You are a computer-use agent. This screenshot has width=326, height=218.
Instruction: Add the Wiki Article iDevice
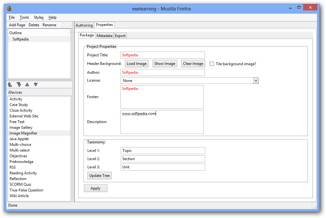(40, 196)
